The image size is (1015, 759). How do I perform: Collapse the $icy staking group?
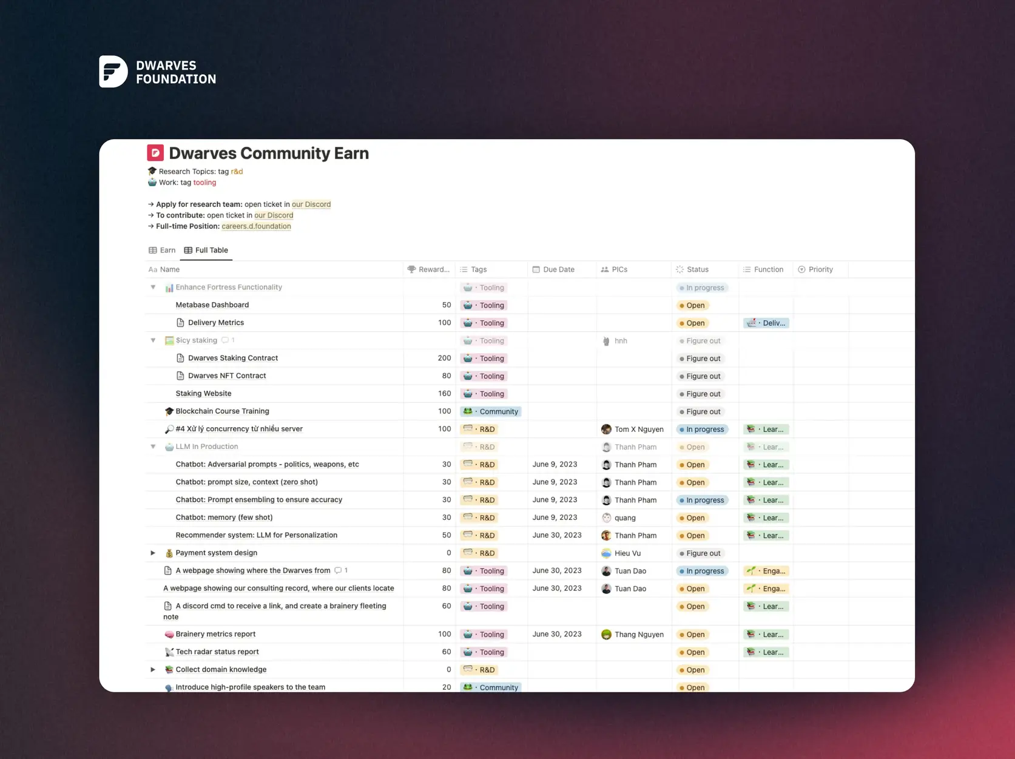coord(153,340)
